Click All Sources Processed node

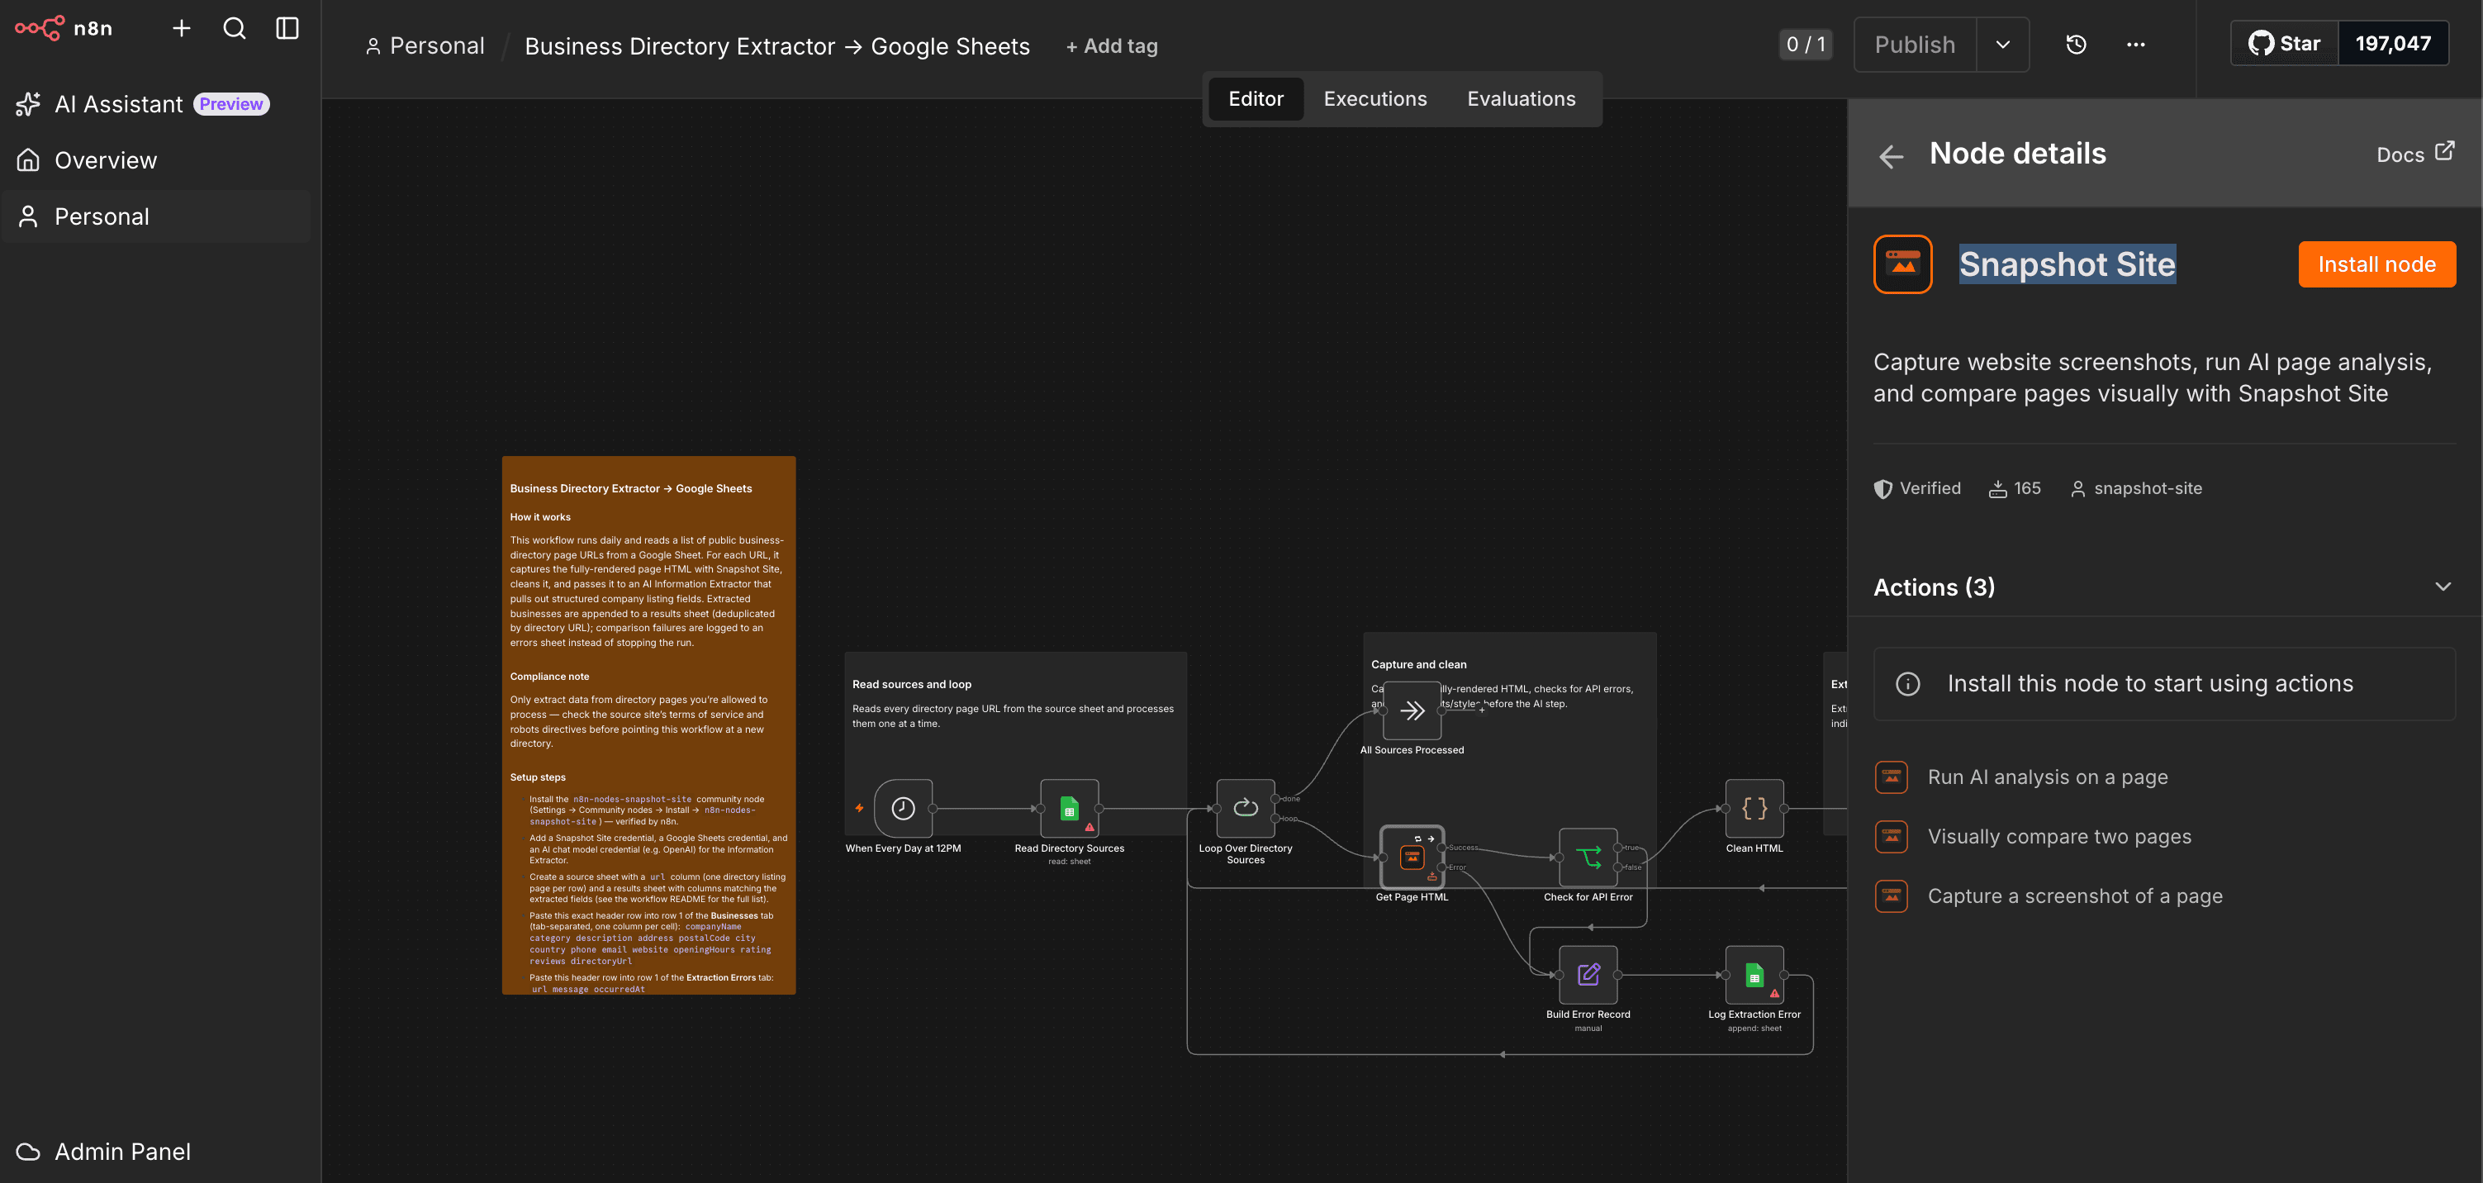pos(1411,710)
